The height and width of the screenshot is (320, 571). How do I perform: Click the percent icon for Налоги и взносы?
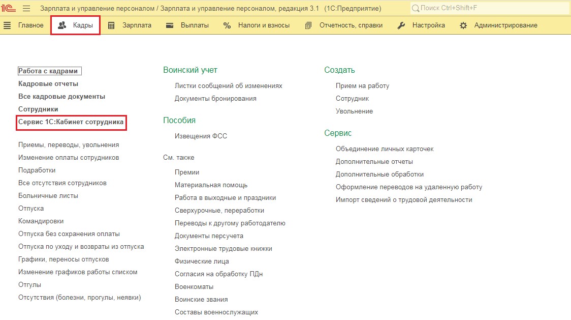point(227,25)
